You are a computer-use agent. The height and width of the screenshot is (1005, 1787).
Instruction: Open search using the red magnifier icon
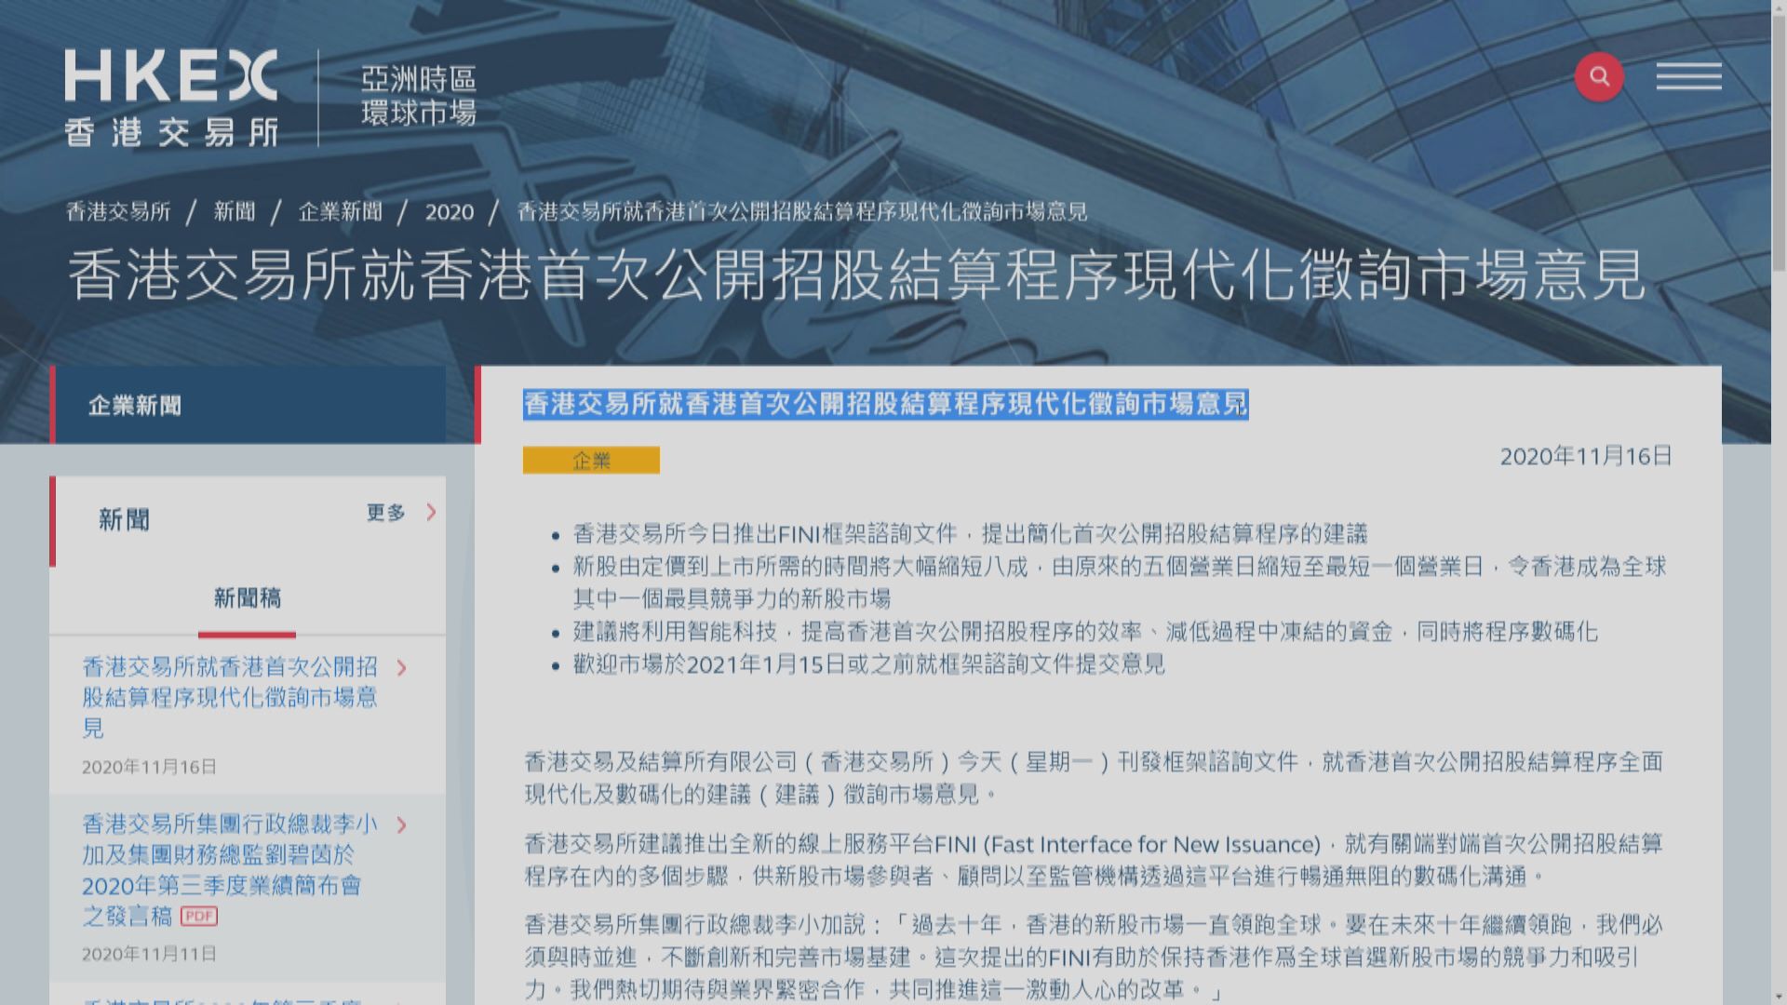click(x=1599, y=77)
